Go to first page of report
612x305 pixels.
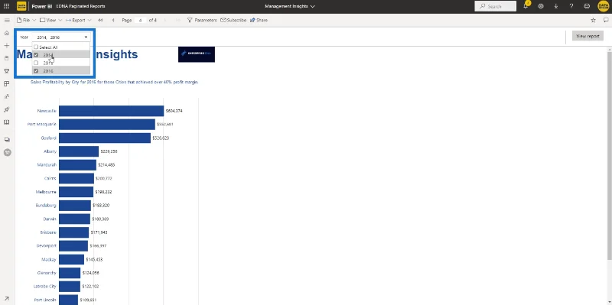100,20
